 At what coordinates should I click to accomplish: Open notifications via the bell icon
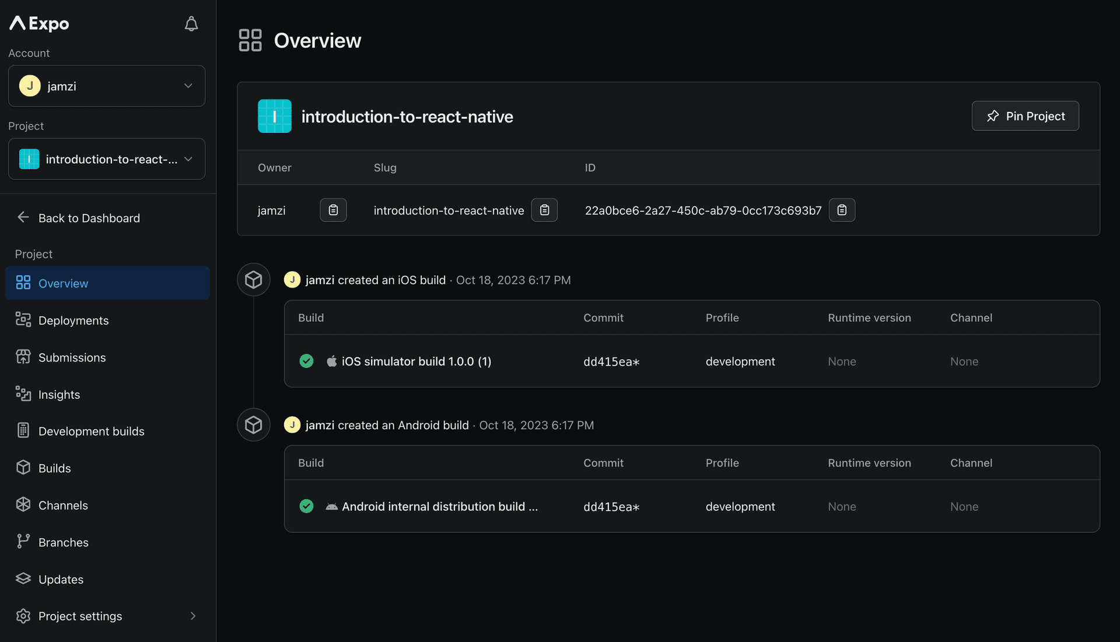(x=191, y=23)
